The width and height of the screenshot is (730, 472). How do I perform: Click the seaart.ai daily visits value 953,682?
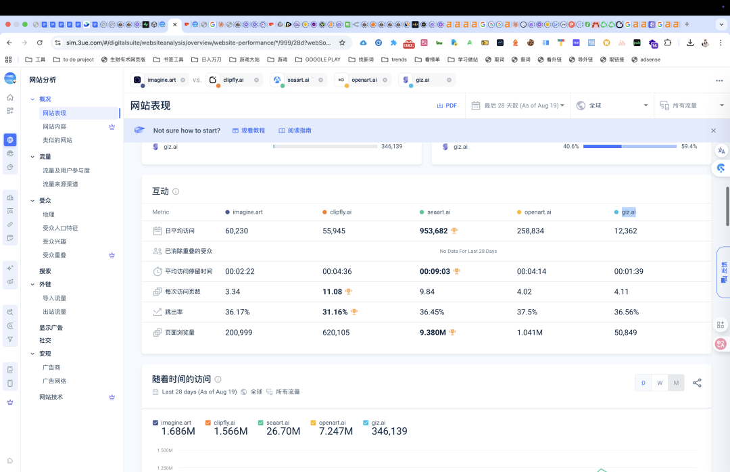[433, 231]
